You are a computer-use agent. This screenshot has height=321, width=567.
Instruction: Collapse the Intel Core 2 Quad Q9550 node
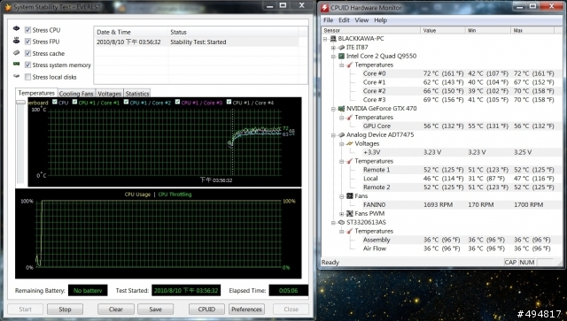point(333,56)
